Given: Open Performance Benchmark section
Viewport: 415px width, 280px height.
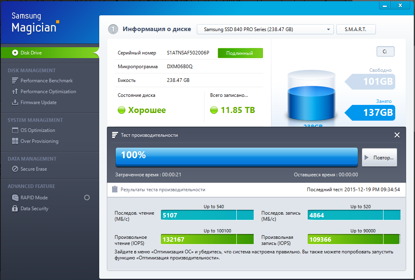Looking at the screenshot, I should (47, 80).
